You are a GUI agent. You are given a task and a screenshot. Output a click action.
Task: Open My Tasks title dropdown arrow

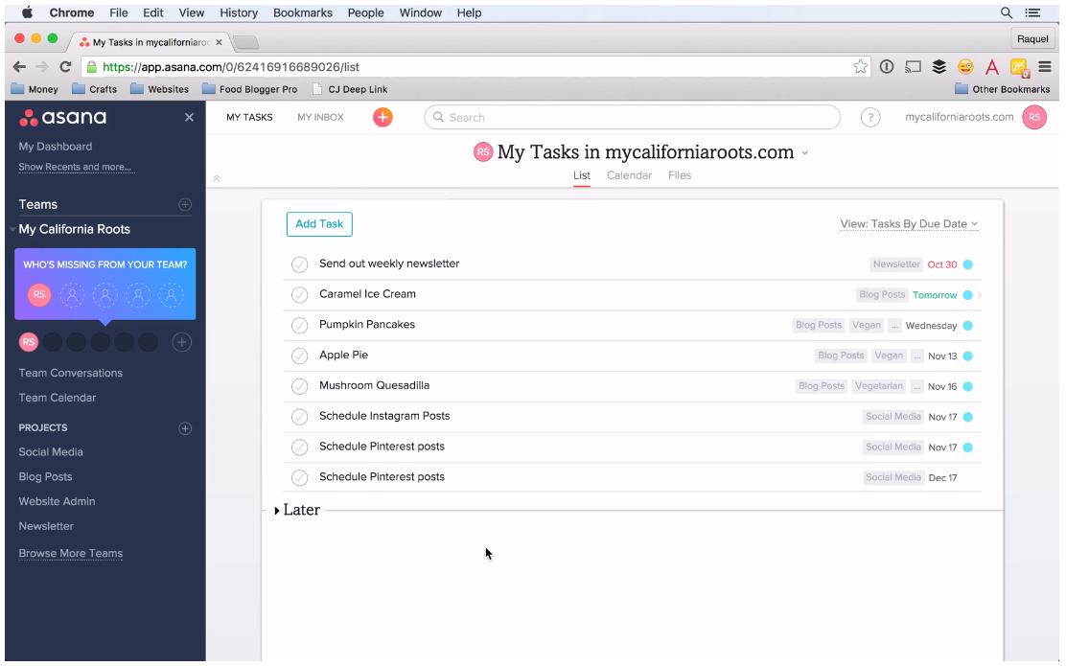[805, 153]
